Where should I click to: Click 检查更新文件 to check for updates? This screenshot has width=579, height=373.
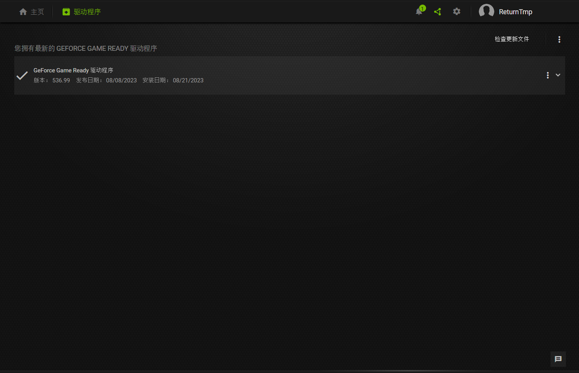pos(512,39)
